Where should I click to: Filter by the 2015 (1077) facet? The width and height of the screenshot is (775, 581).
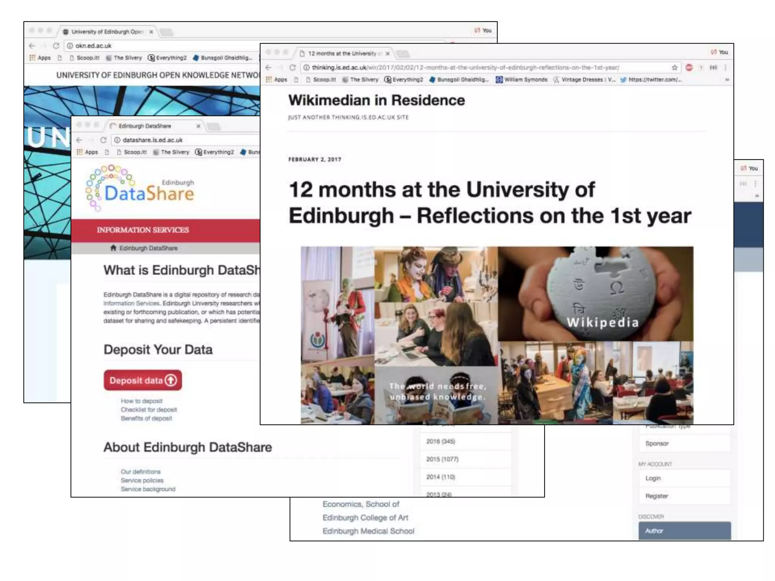pyautogui.click(x=442, y=459)
